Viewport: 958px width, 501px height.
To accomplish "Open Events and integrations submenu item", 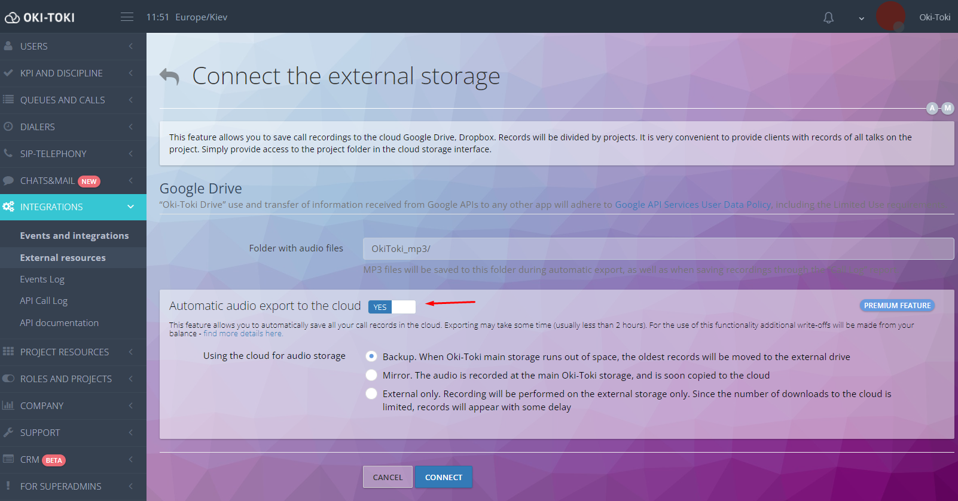I will pos(73,236).
